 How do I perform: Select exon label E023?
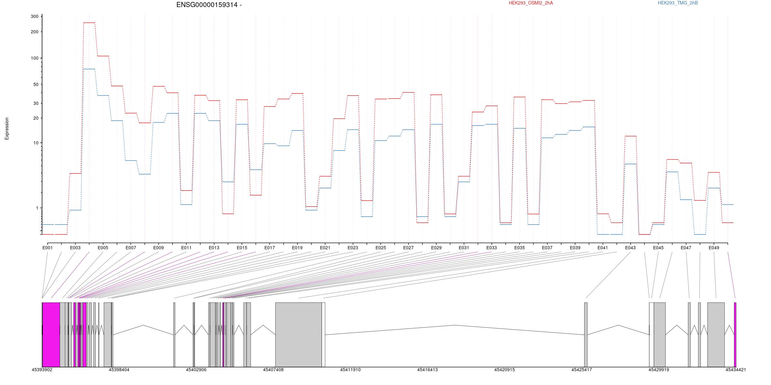point(353,248)
